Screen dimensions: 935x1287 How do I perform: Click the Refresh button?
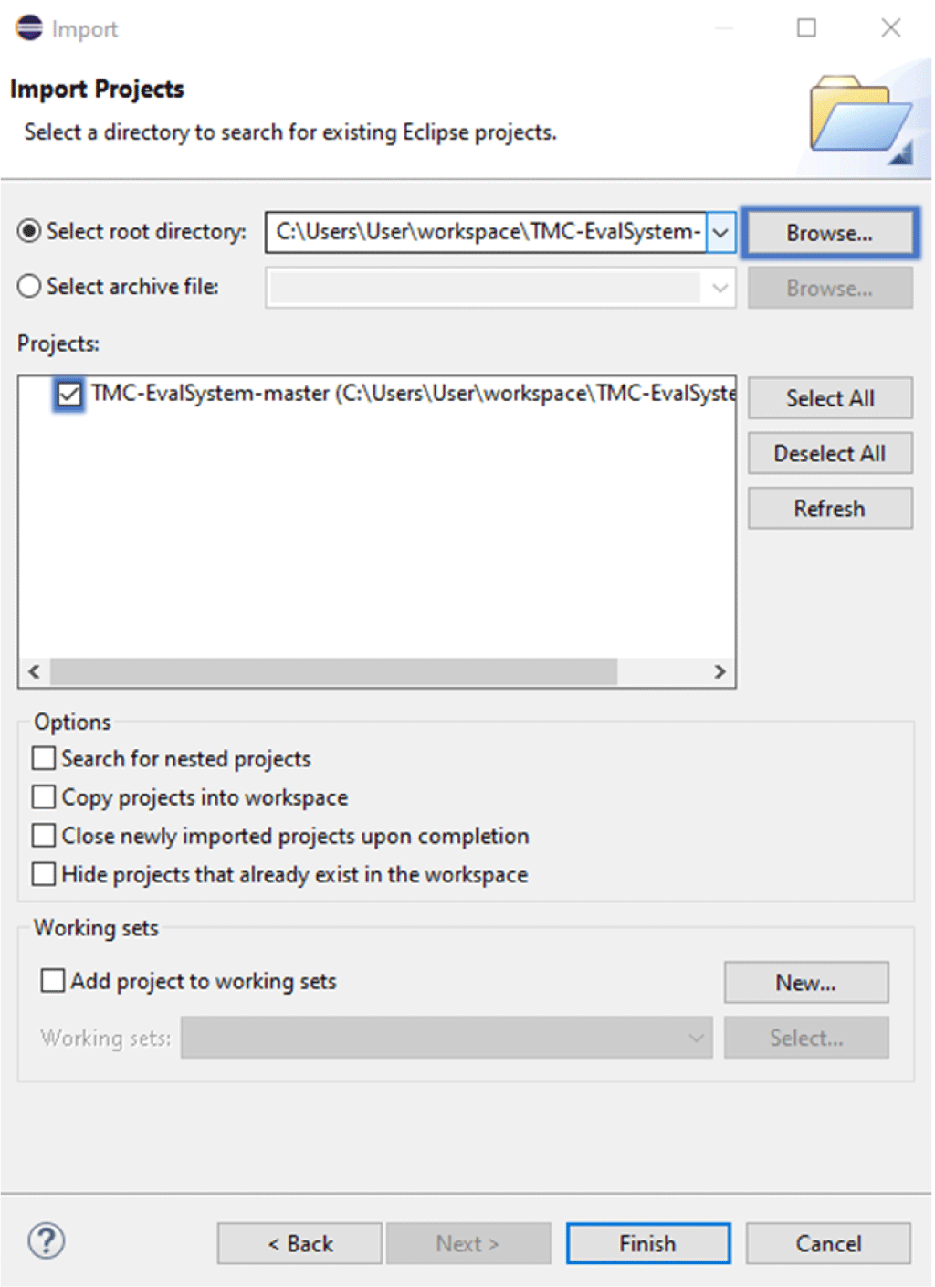[x=829, y=508]
